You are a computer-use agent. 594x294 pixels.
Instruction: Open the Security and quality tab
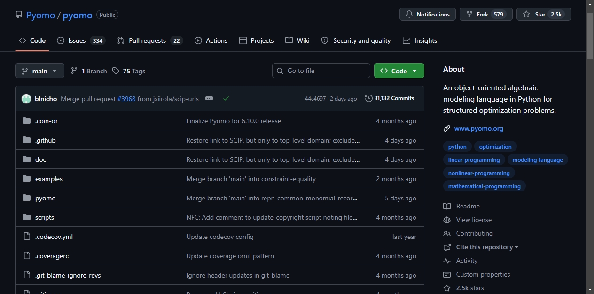[356, 40]
